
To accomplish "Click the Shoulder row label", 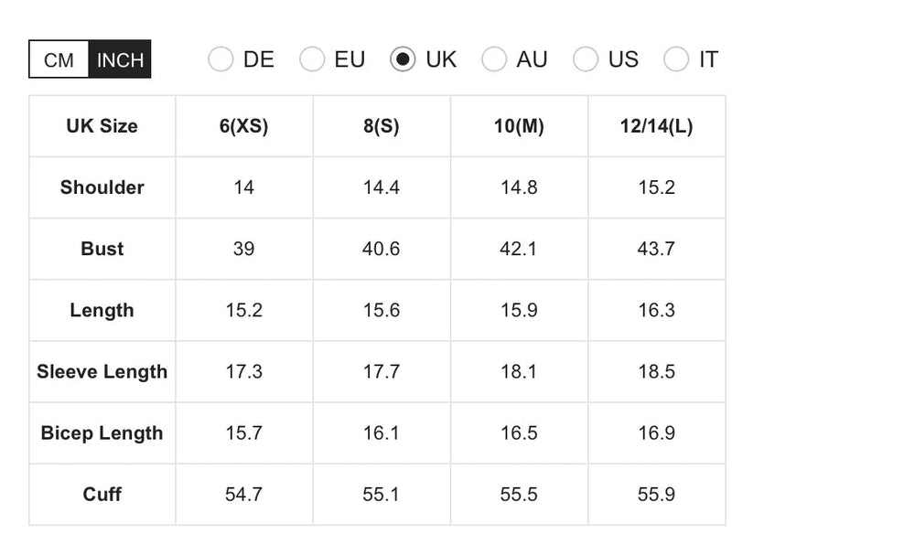I will (102, 187).
